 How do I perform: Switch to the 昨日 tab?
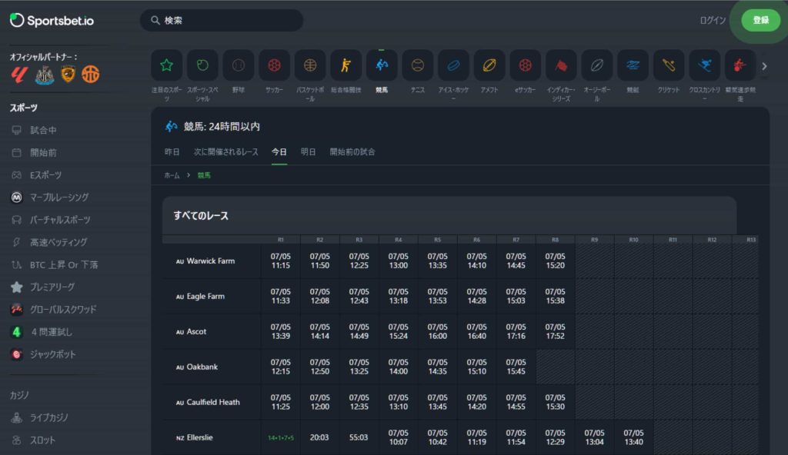coord(172,151)
